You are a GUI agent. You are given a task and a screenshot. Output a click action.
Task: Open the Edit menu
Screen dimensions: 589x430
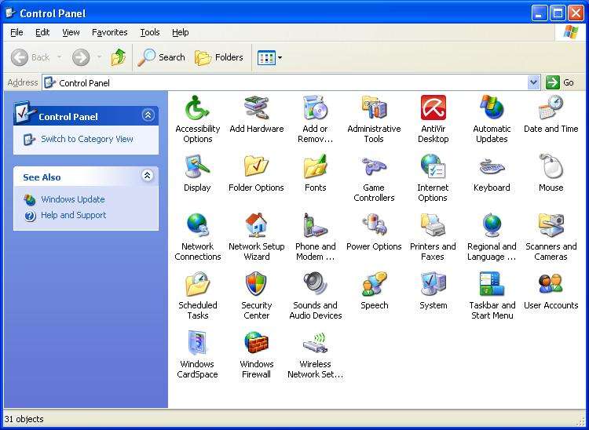click(42, 32)
